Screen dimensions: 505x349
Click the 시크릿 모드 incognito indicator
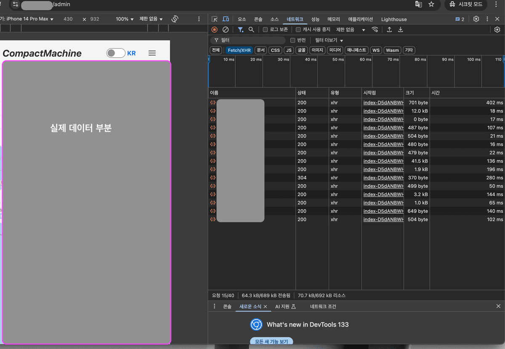465,4
